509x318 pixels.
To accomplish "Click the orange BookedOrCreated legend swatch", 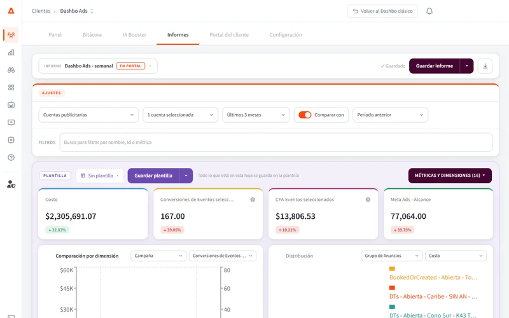I will [x=392, y=268].
